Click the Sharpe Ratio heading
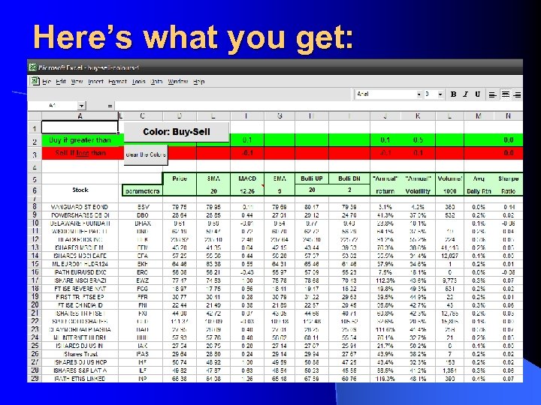 point(508,184)
